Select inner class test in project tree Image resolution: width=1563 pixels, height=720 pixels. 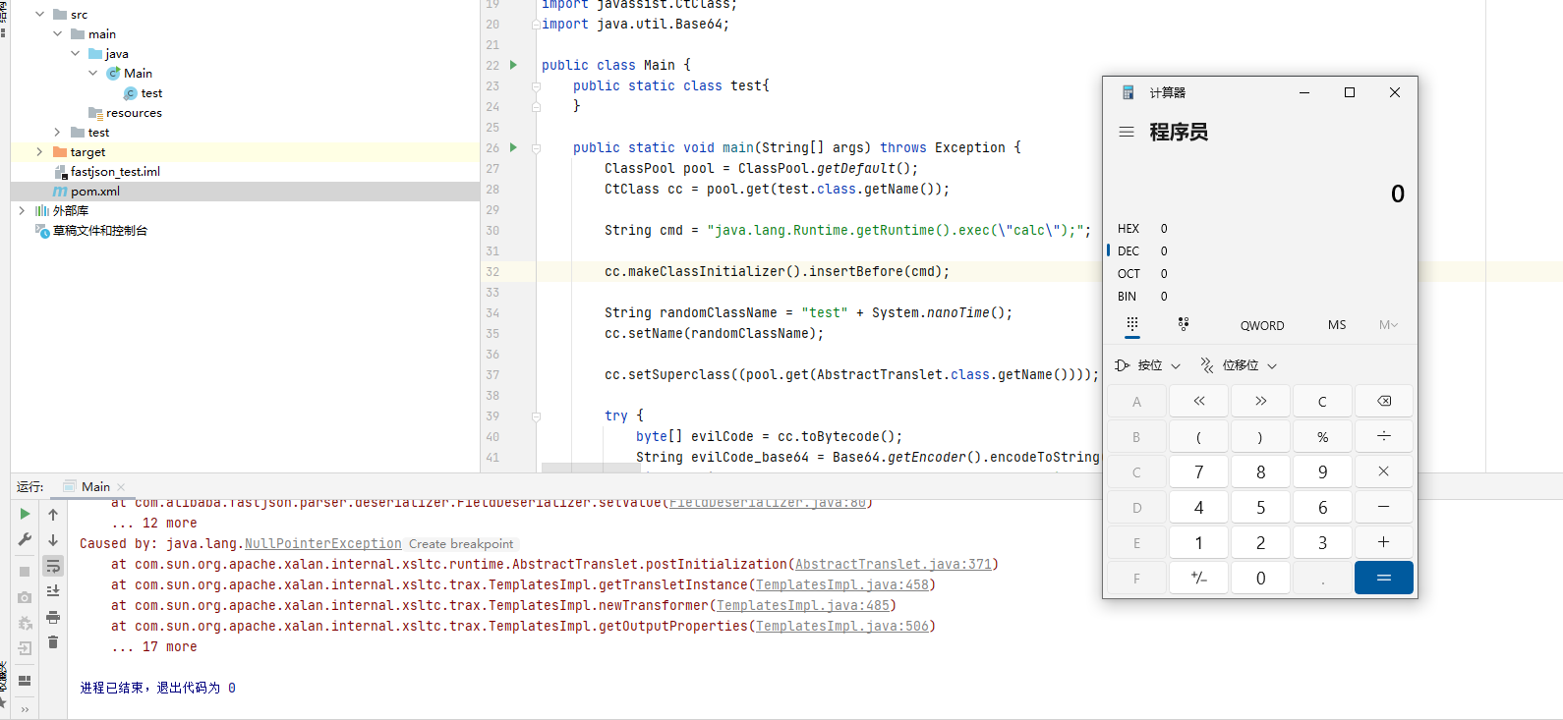click(151, 93)
